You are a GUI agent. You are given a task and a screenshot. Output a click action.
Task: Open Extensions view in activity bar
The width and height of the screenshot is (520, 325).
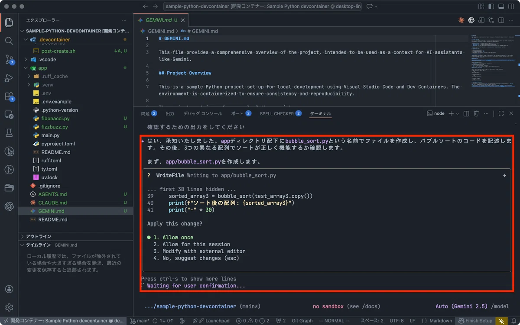pyautogui.click(x=9, y=97)
